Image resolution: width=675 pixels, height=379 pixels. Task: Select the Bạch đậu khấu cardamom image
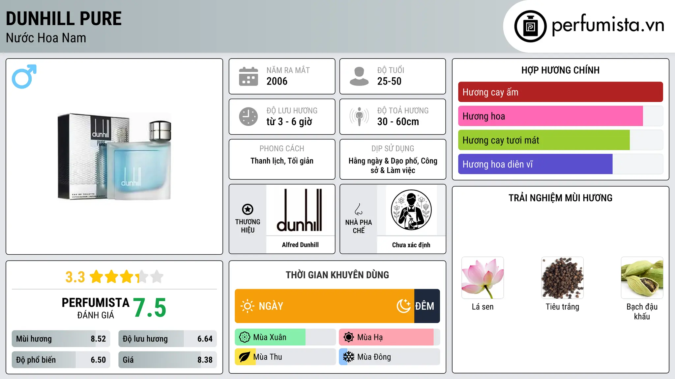tap(642, 278)
